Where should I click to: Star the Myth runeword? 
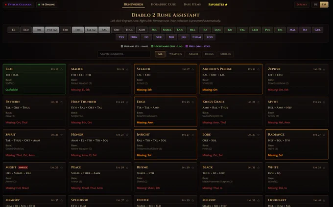[x=324, y=102]
